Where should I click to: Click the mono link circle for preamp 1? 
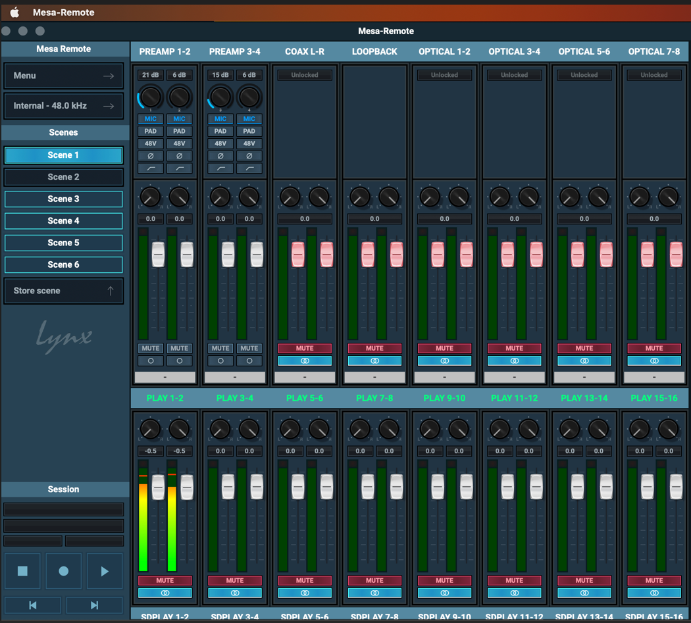[x=151, y=361]
